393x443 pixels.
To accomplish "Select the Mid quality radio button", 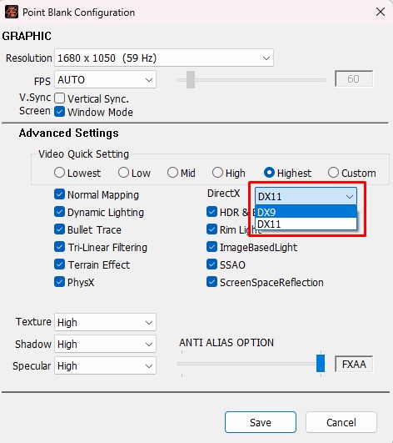I will coord(172,173).
